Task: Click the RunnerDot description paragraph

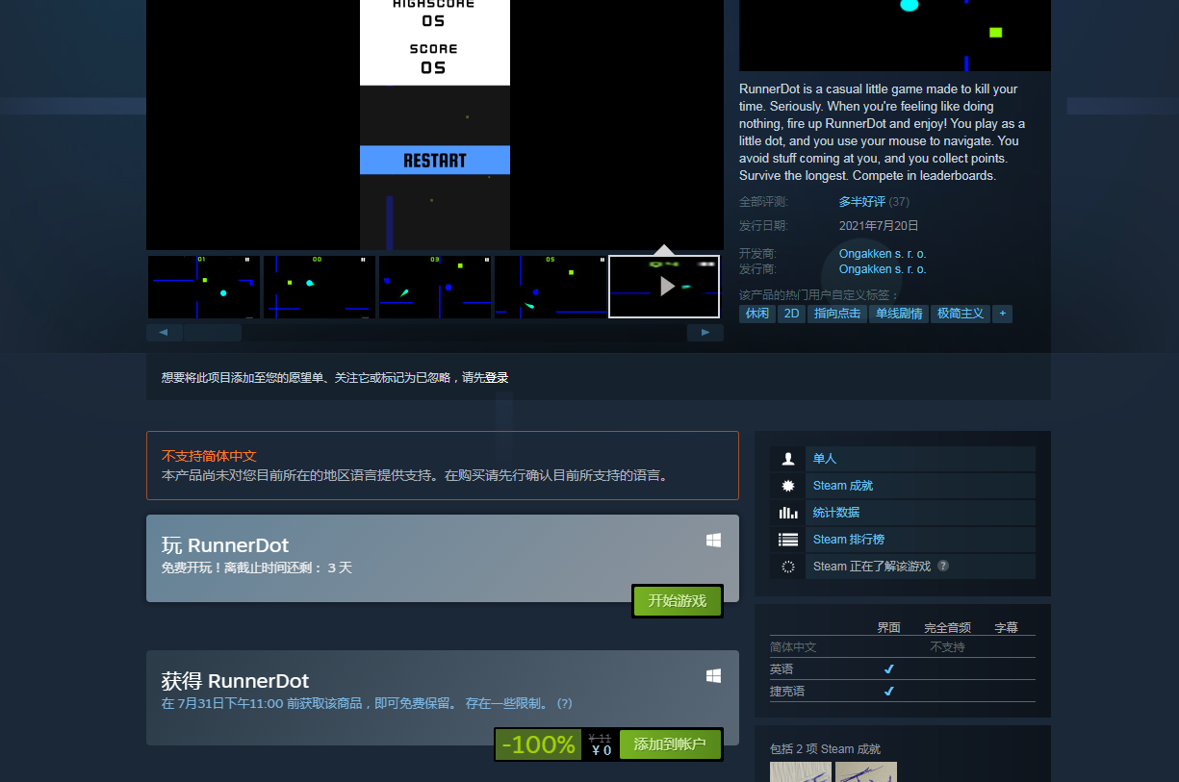Action: click(x=883, y=133)
